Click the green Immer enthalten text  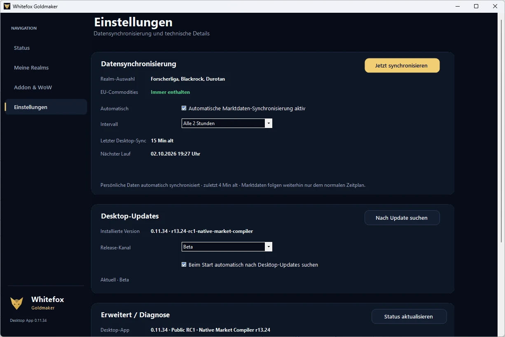[x=170, y=92]
